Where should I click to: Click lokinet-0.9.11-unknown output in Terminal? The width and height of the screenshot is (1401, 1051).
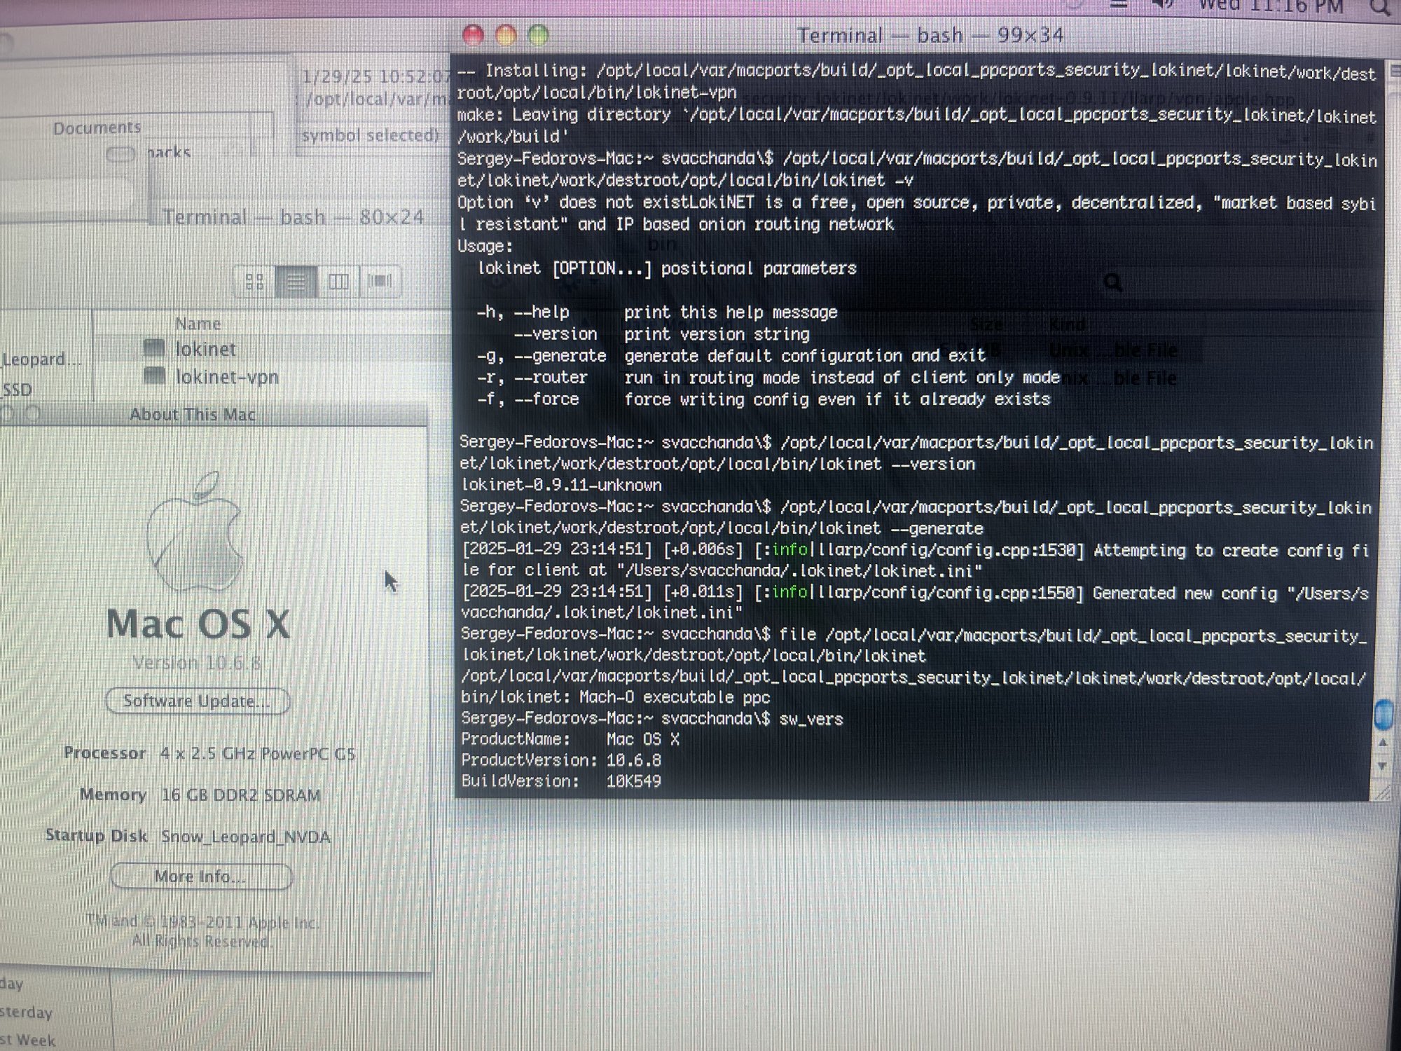(x=561, y=485)
